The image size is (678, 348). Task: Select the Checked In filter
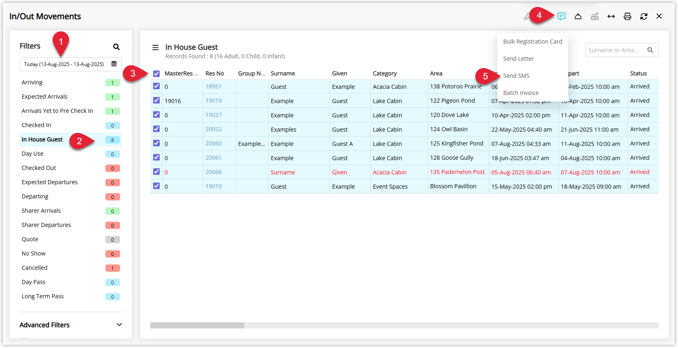(x=71, y=125)
